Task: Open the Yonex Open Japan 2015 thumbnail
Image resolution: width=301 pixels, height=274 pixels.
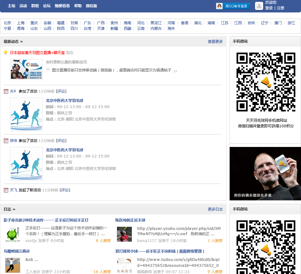Action: coord(26,70)
